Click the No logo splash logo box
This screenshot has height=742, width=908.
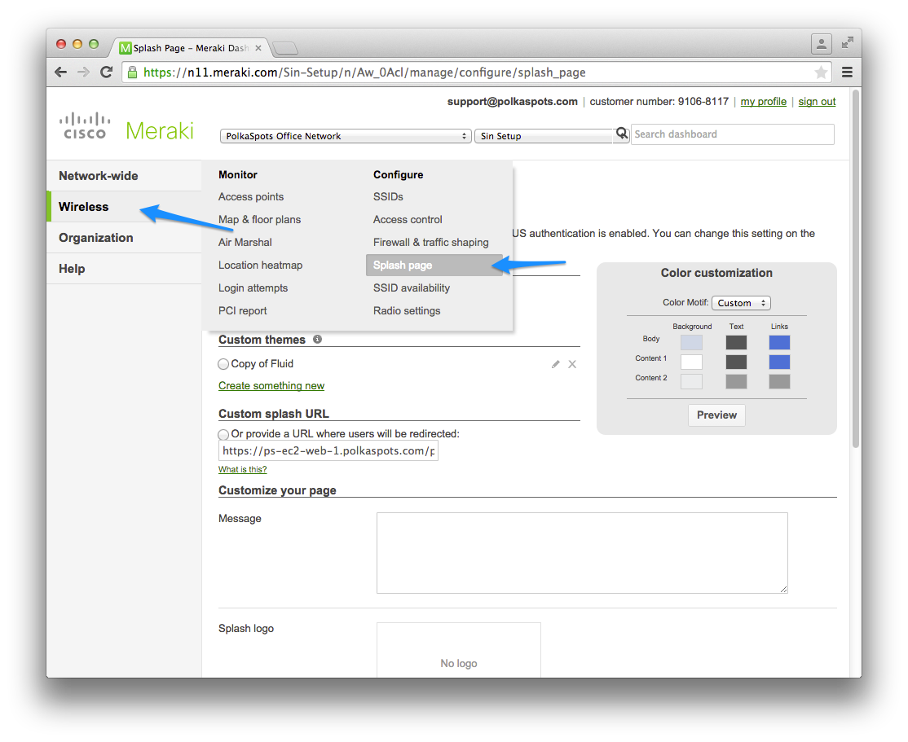[459, 650]
